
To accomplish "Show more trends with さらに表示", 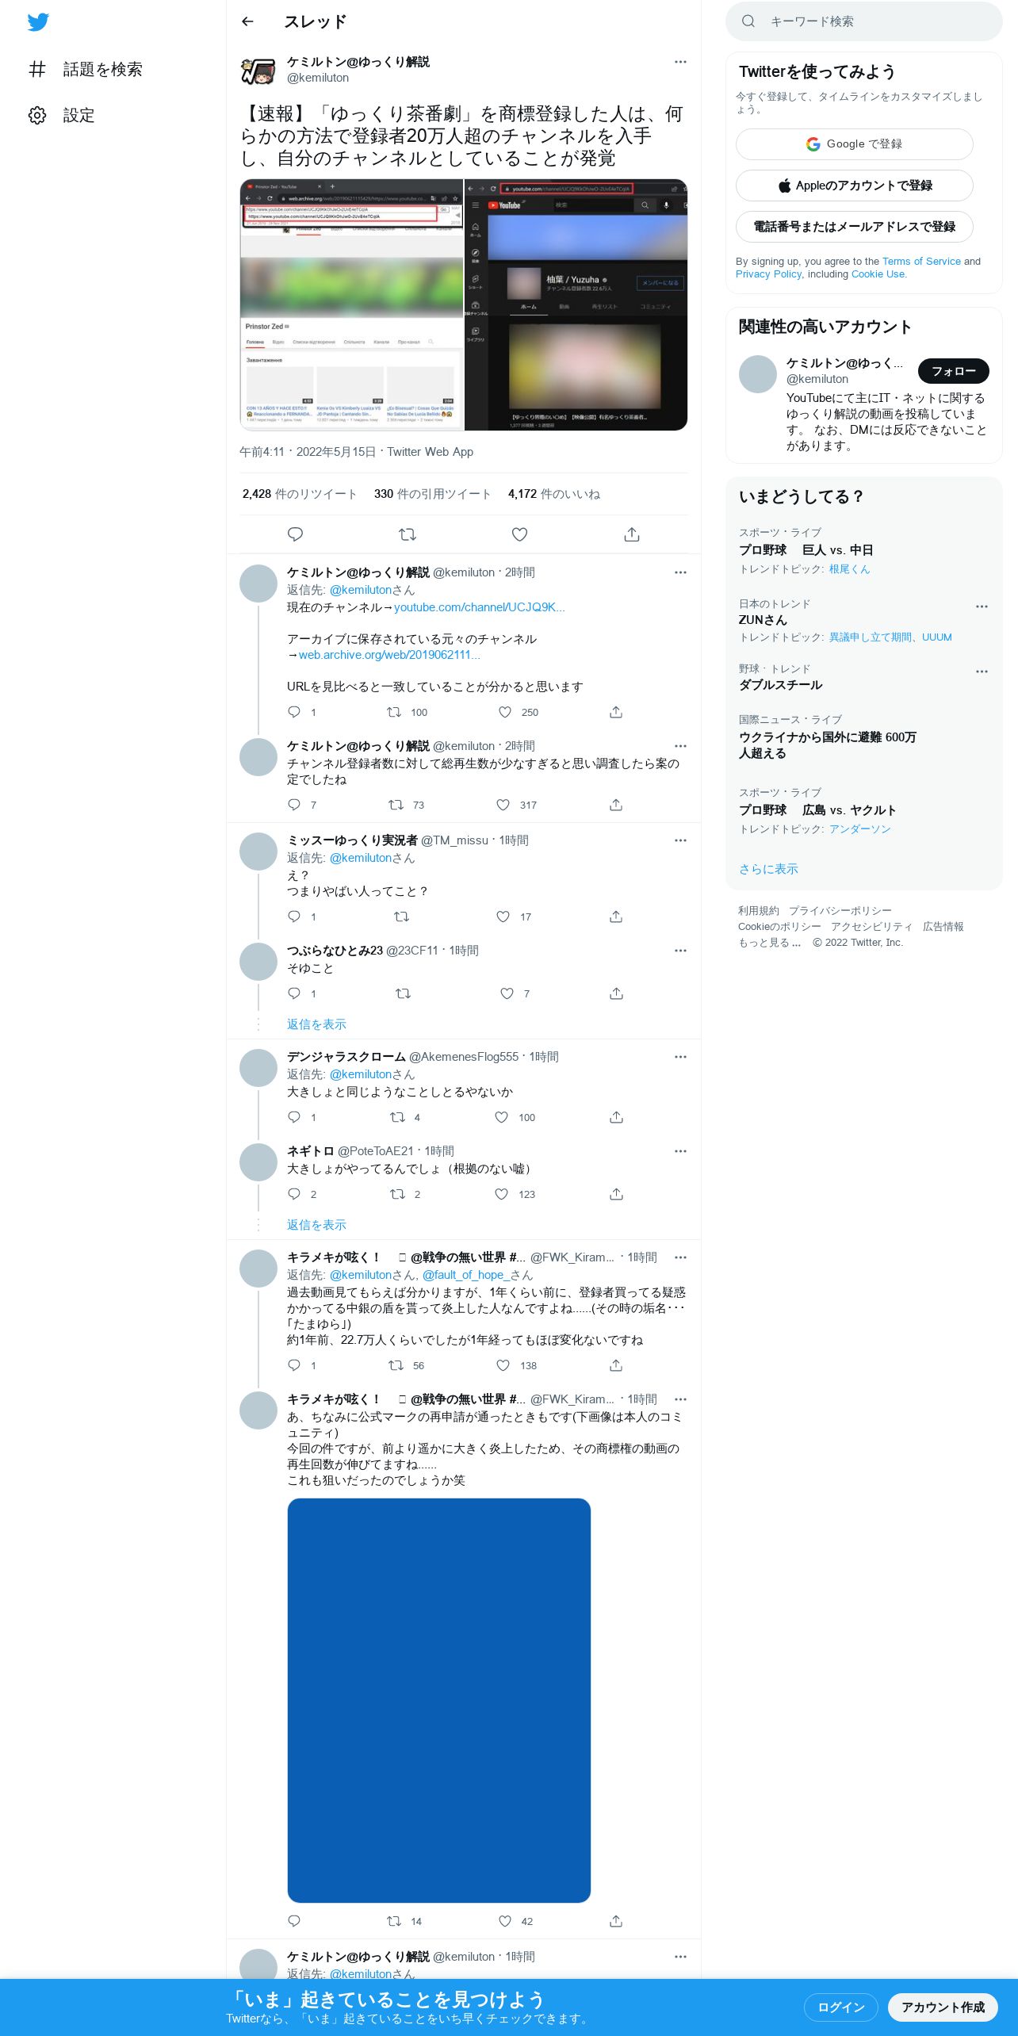I will tap(768, 869).
